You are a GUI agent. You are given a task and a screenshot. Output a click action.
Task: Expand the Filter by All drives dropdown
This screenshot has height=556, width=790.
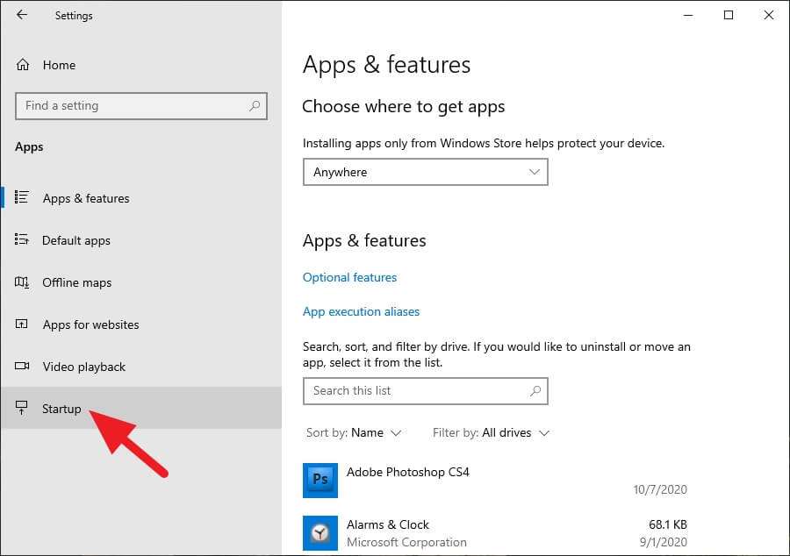[x=491, y=432]
